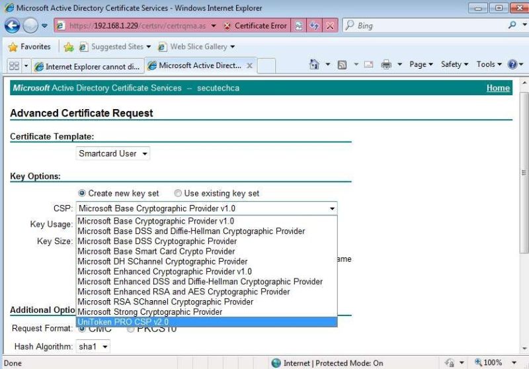The width and height of the screenshot is (529, 369).
Task: Click the RSS Feeds icon
Action: pos(342,64)
